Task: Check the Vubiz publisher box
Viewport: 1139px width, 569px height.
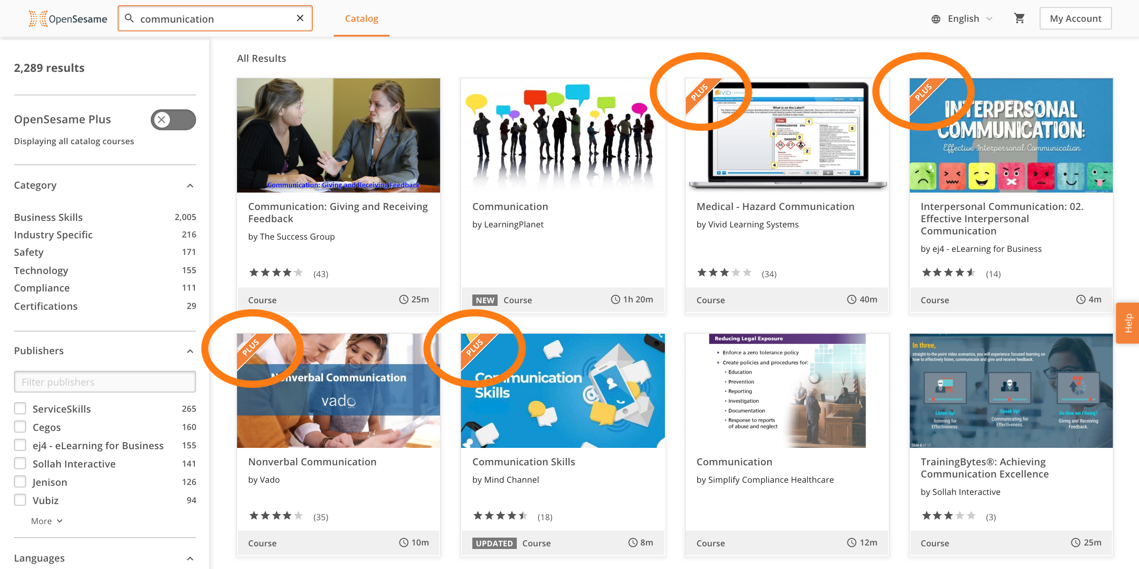Action: tap(20, 500)
